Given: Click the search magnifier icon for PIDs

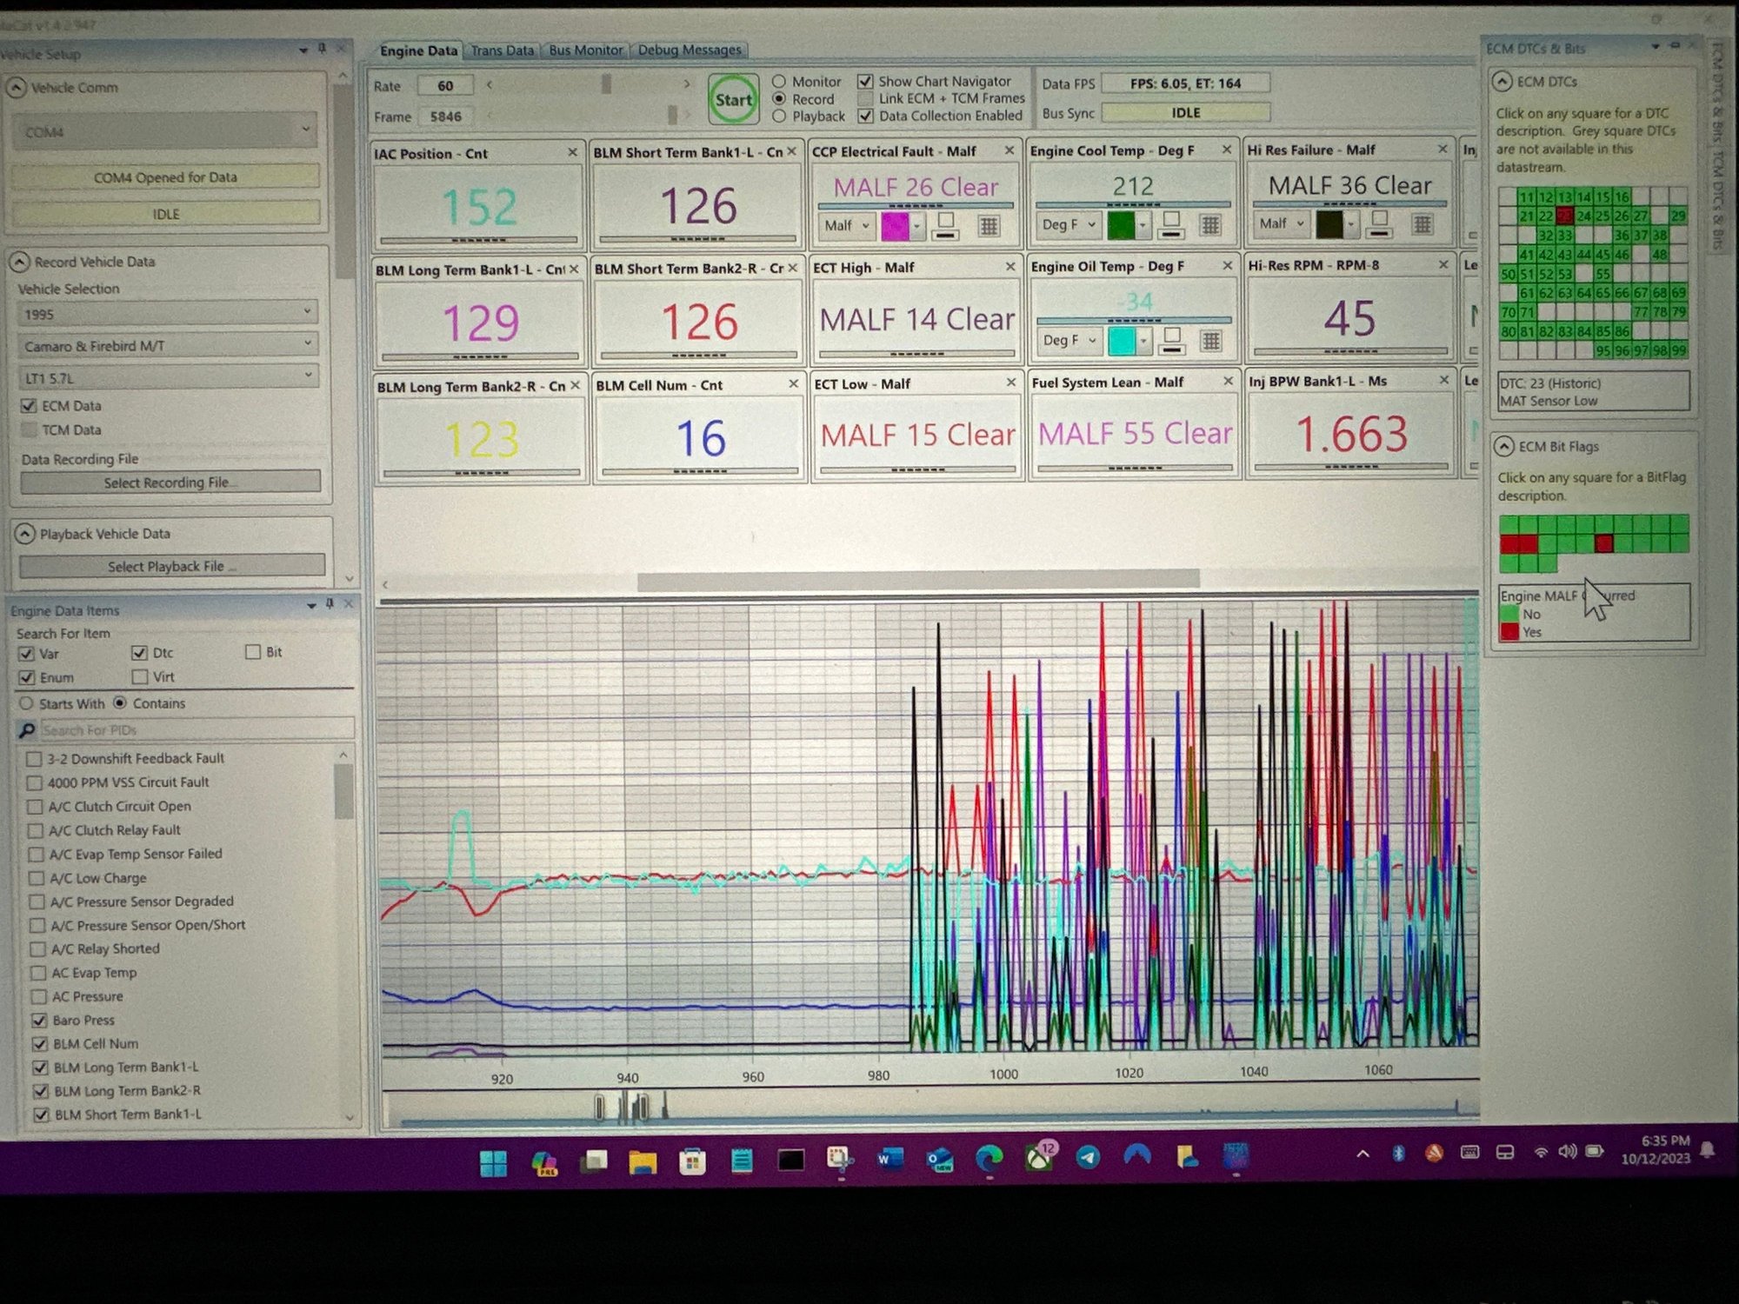Looking at the screenshot, I should tap(27, 730).
